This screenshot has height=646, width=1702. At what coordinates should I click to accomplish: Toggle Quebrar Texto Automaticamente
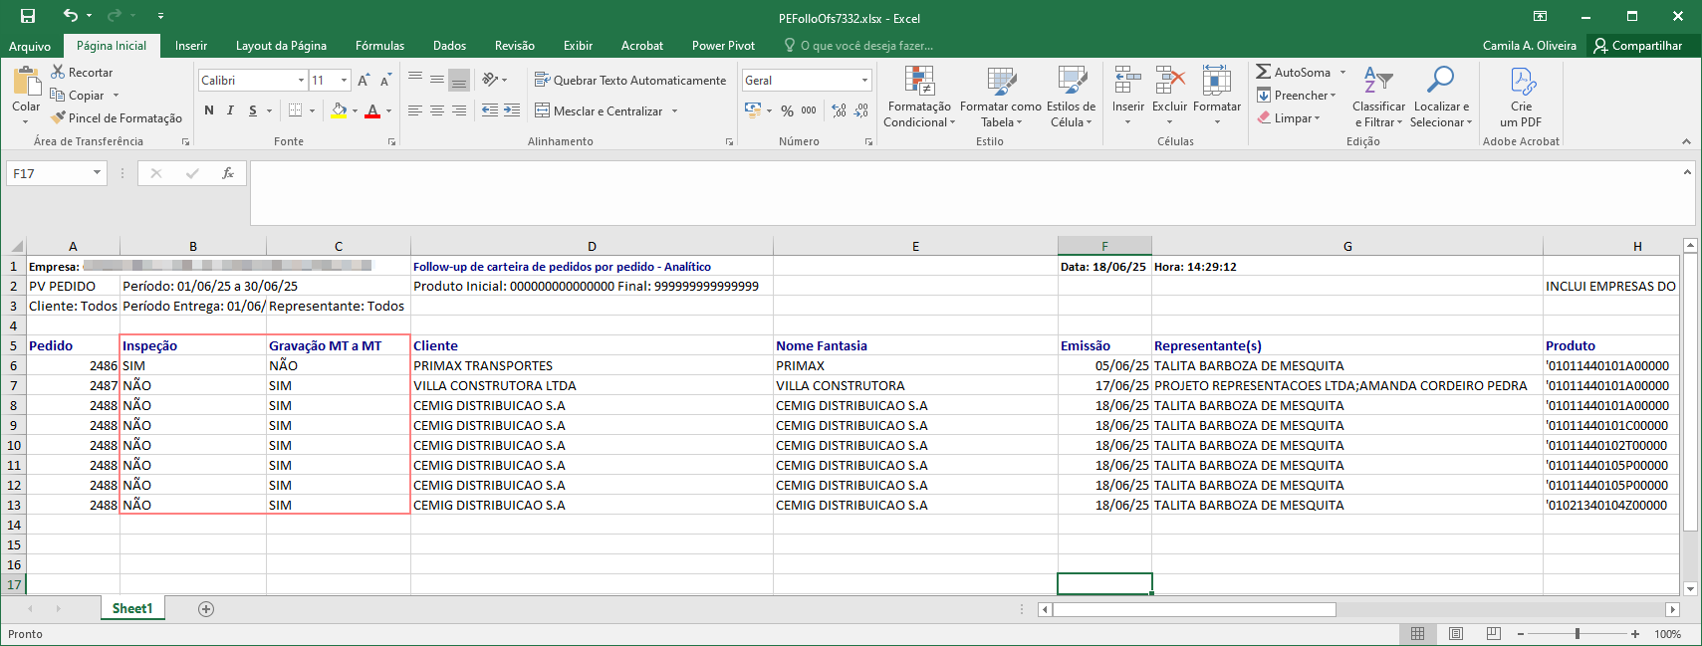[630, 80]
